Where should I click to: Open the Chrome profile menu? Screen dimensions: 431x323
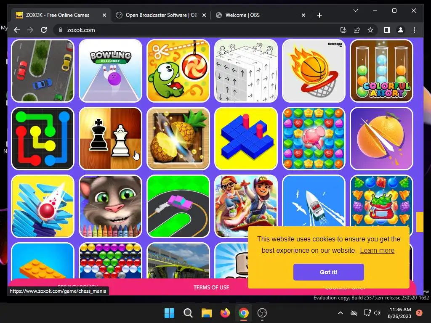(x=401, y=30)
